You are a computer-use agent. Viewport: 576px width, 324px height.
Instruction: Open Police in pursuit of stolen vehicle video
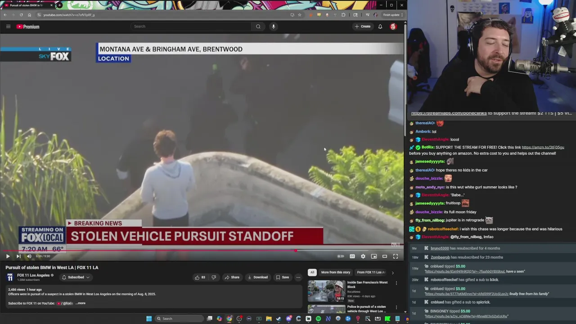click(366, 309)
